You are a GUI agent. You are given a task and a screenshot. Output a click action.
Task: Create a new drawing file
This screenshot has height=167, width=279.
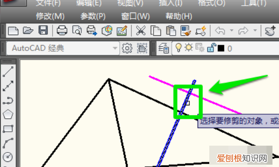13,31
